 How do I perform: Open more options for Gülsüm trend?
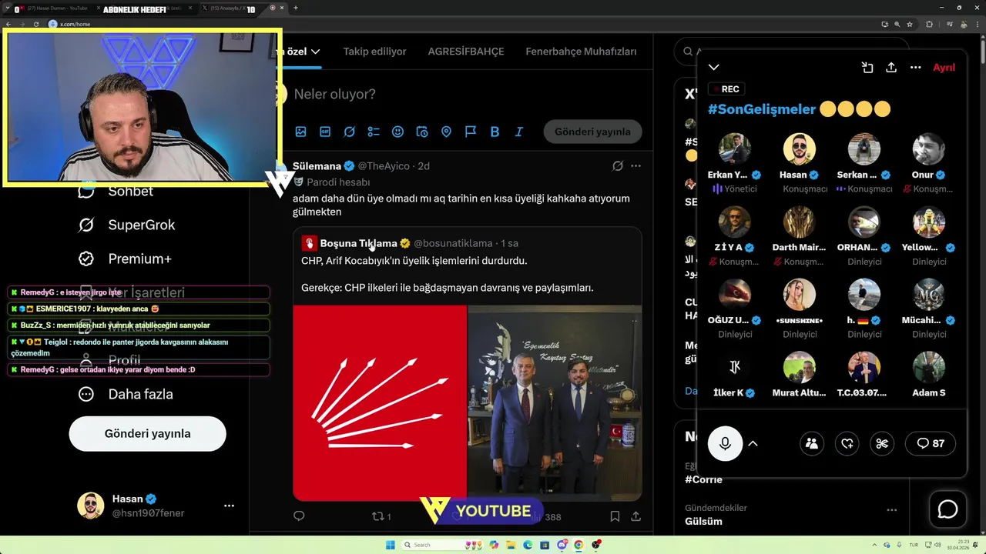tap(891, 509)
